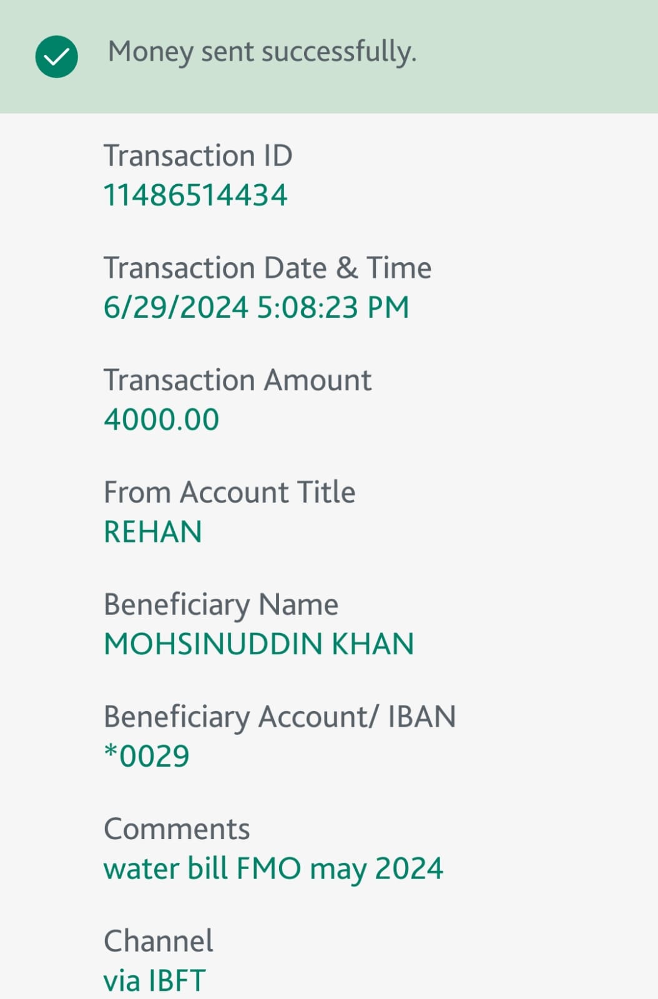Click the Channel label
This screenshot has width=658, height=999.
[x=159, y=941]
